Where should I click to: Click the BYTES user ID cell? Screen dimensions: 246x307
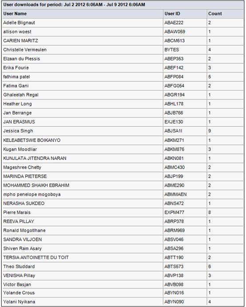coord(172,50)
